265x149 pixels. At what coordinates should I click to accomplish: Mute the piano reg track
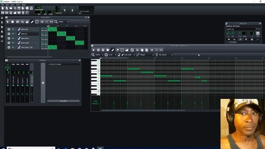13,29
